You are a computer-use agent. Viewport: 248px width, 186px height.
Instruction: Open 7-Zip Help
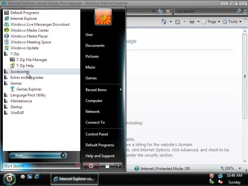pyautogui.click(x=42, y=66)
